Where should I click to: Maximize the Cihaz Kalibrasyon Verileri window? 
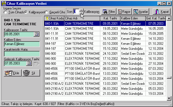click(x=164, y=4)
